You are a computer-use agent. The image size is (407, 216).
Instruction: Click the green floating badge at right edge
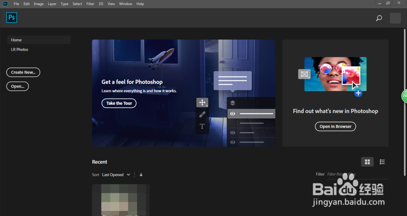coord(405,96)
